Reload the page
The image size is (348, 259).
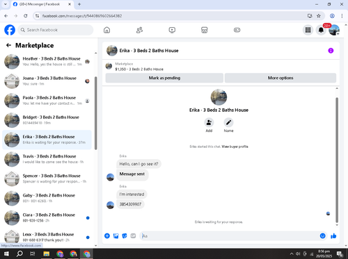[26, 16]
